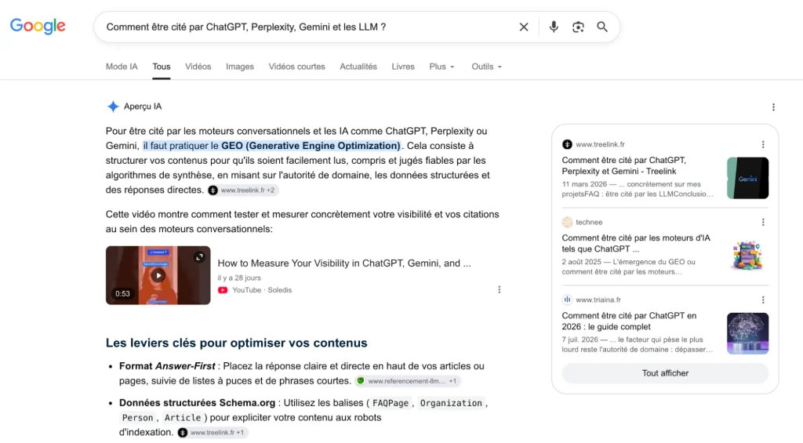Image resolution: width=803 pixels, height=443 pixels.
Task: Go to Vidéos courtes tab
Action: pyautogui.click(x=297, y=67)
